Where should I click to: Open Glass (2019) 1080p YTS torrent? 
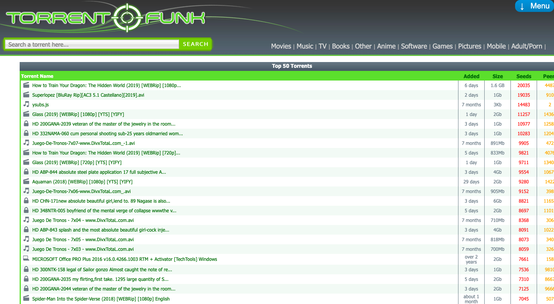click(78, 114)
